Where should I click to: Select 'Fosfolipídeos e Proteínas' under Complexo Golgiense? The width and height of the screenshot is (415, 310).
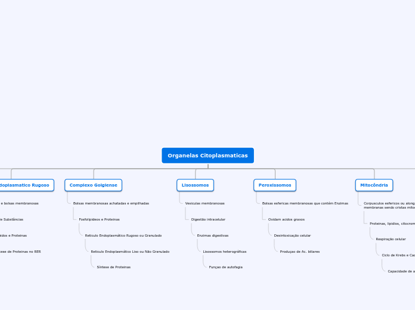point(99,219)
